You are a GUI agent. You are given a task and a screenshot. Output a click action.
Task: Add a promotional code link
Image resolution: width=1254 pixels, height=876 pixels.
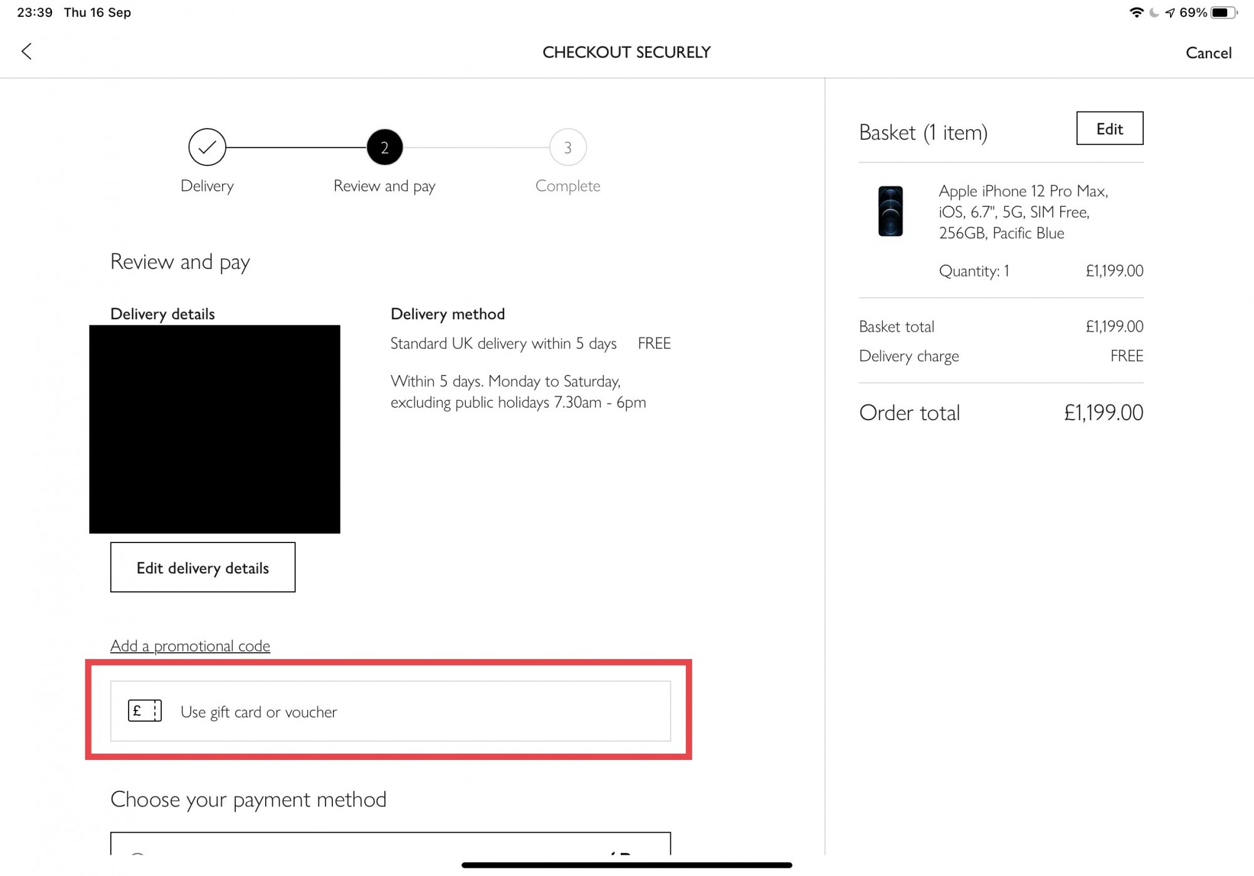(190, 645)
